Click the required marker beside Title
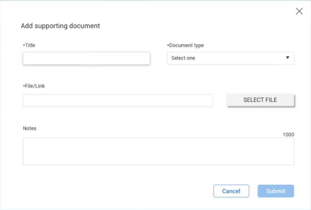Viewport: 311px width, 210px height. pyautogui.click(x=24, y=45)
